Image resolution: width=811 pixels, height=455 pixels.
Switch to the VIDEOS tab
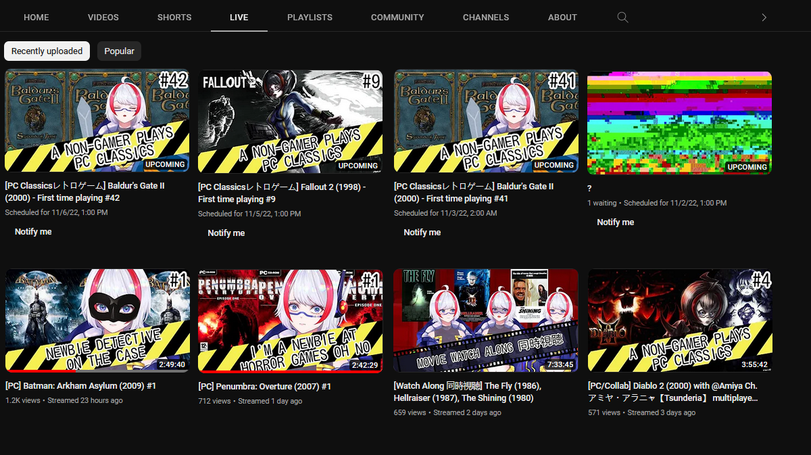(x=103, y=17)
